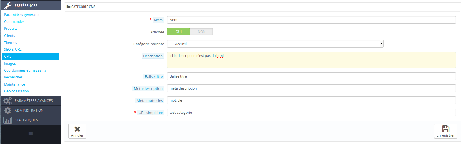Open the SEO & URL menu item
Image resolution: width=461 pixels, height=144 pixels.
pyautogui.click(x=13, y=50)
